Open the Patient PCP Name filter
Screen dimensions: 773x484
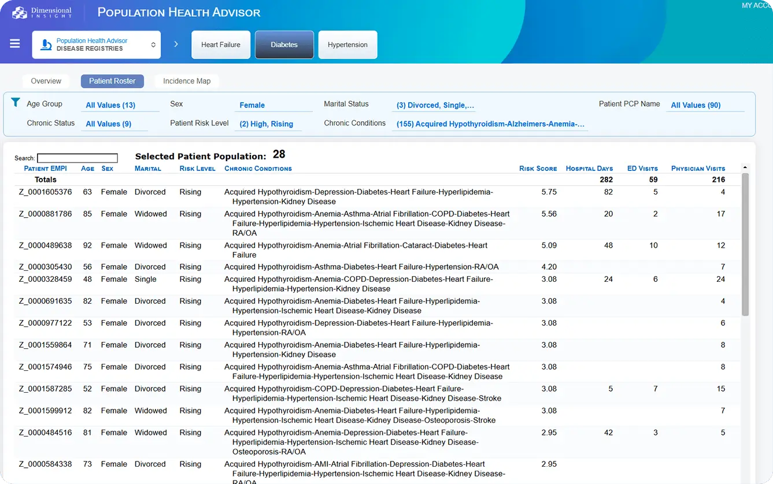[696, 105]
